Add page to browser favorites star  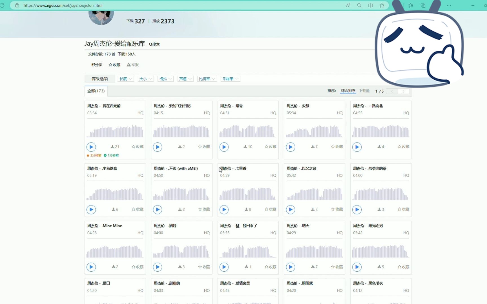point(382,5)
